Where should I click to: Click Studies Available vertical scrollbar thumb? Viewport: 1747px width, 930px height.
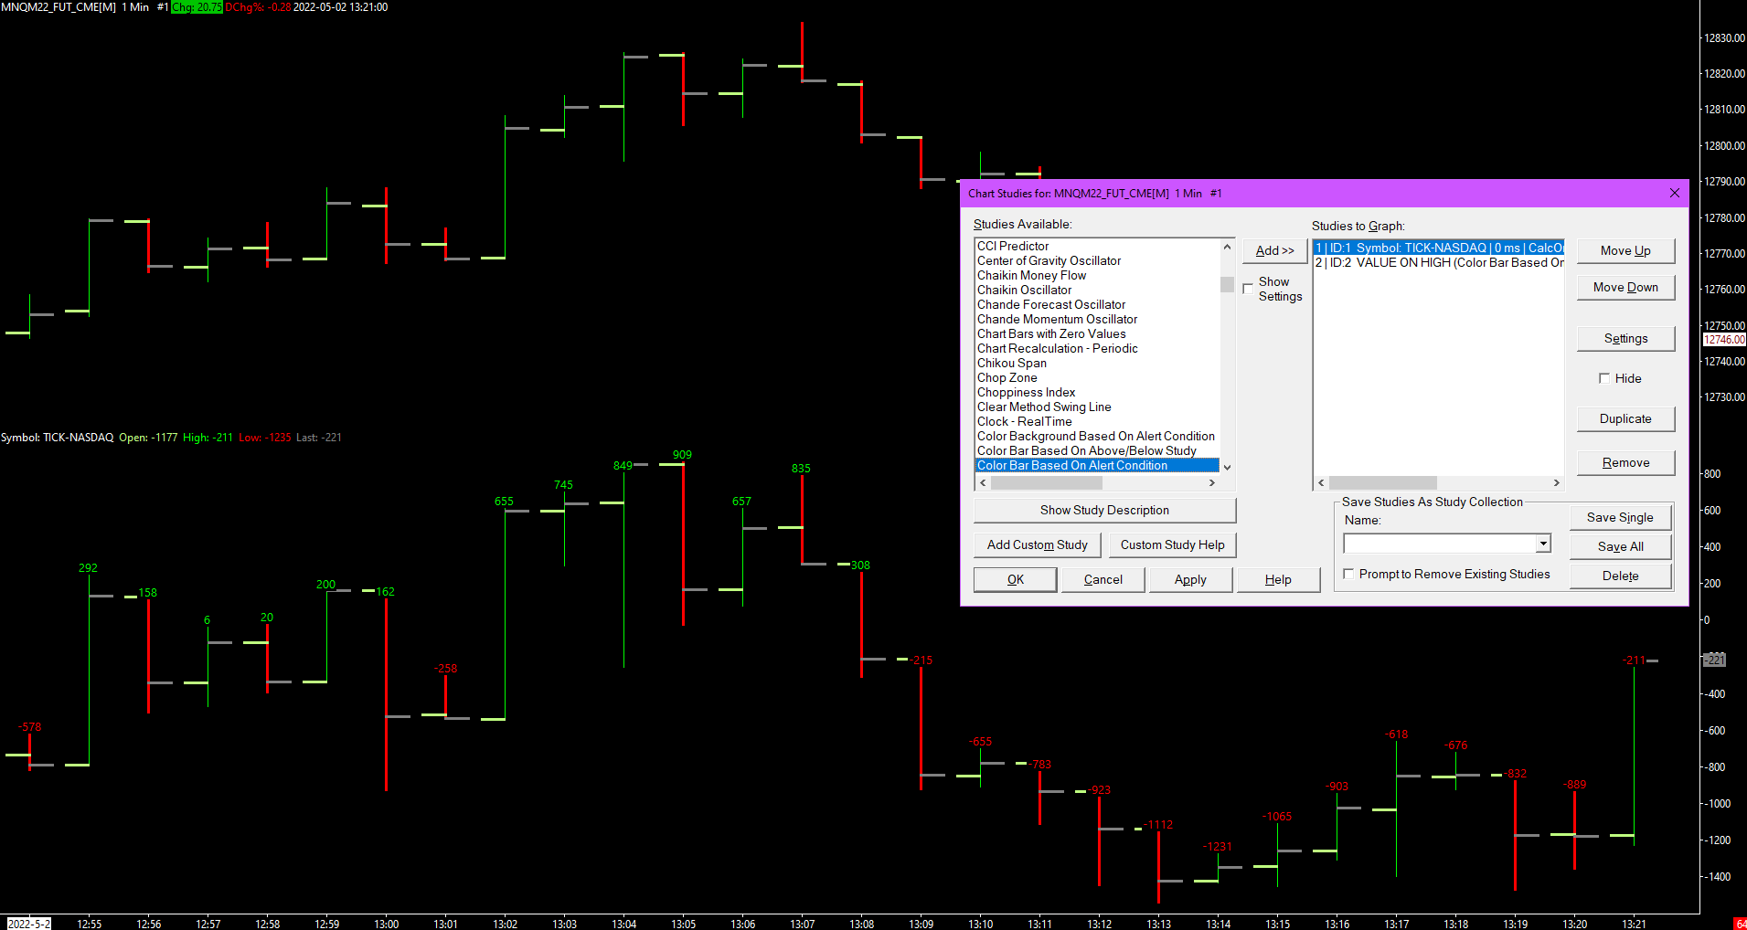1227,284
